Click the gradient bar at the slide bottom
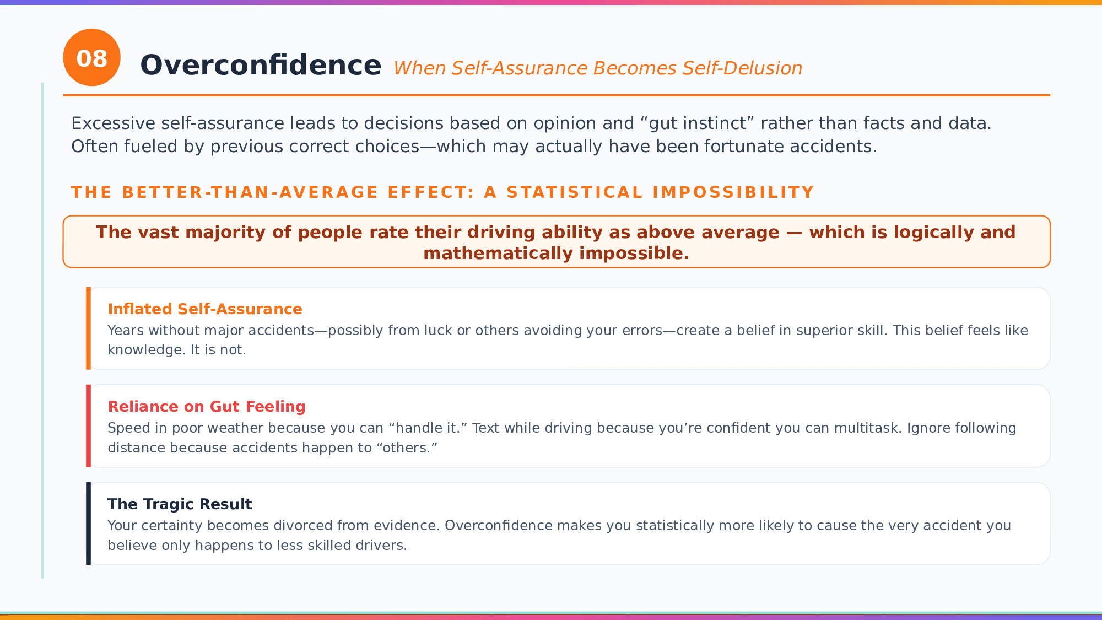 pos(551,617)
